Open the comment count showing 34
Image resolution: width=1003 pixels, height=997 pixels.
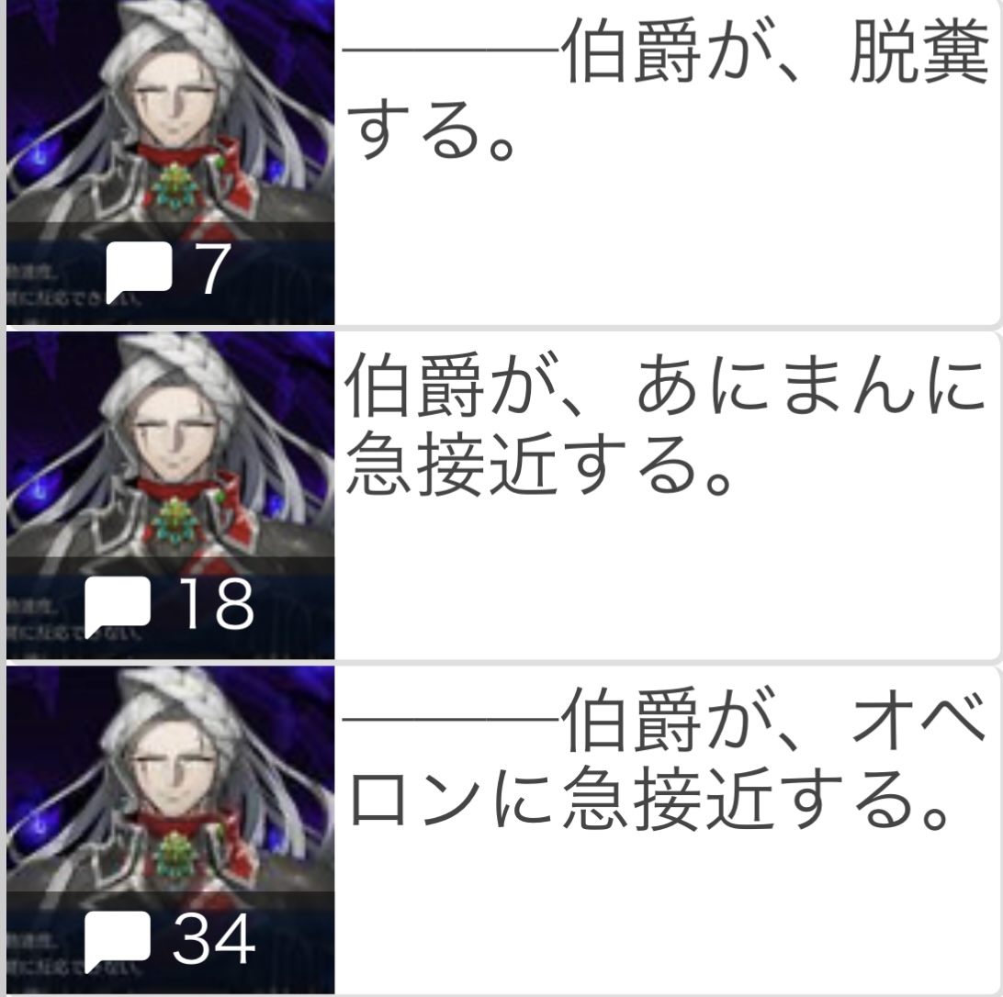coord(214,938)
